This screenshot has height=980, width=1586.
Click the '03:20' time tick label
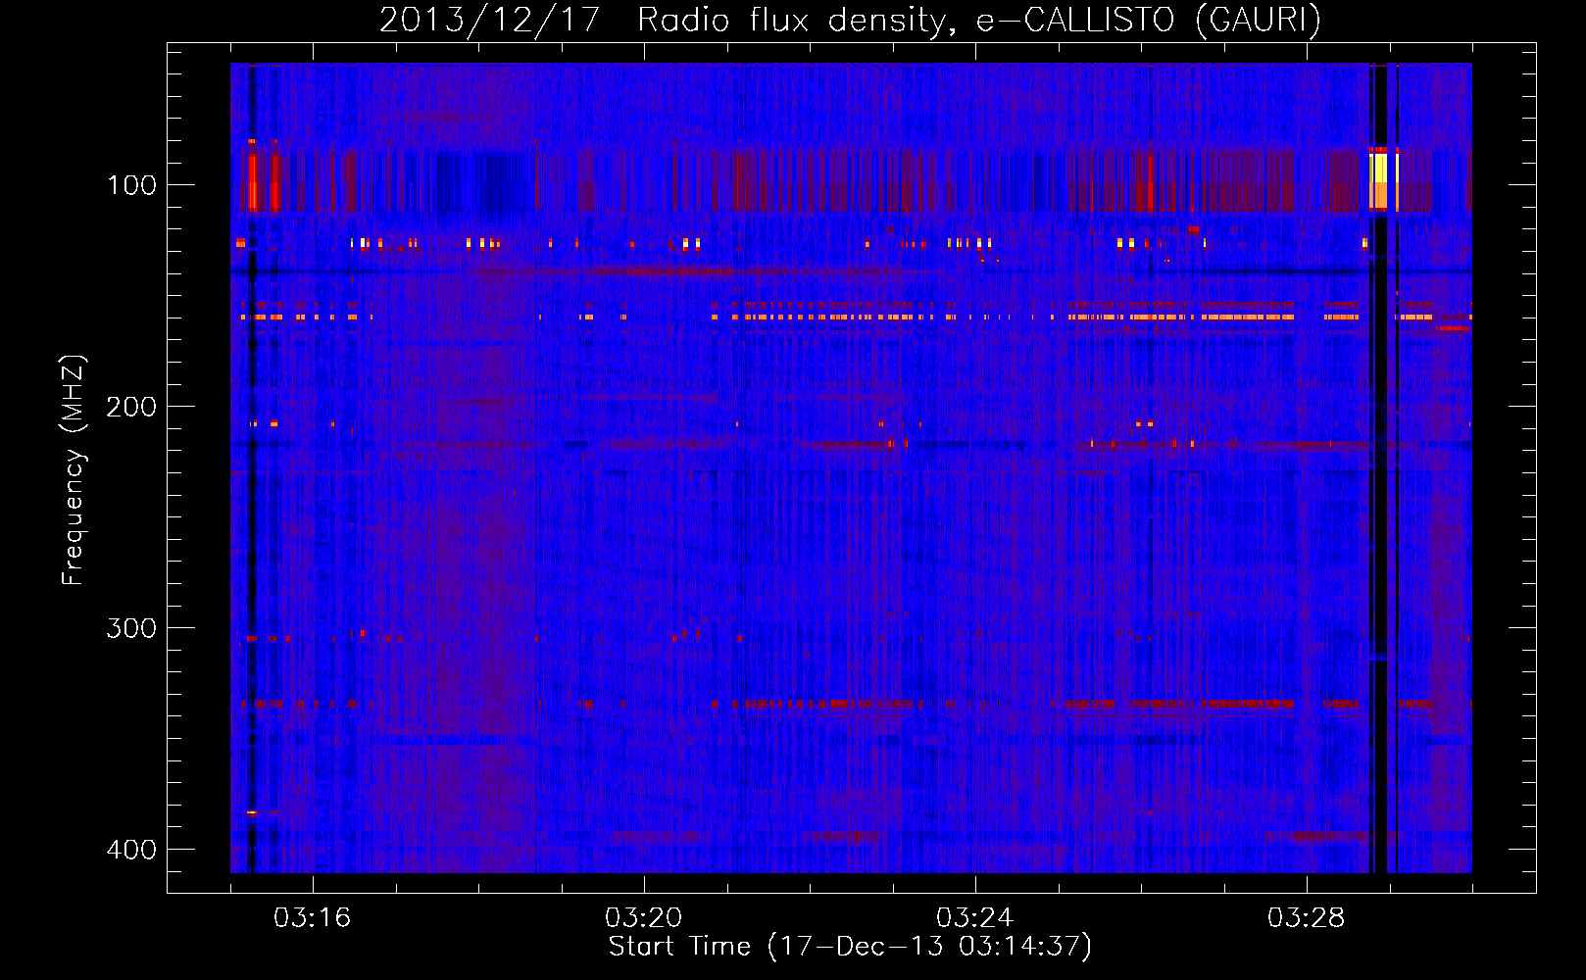click(x=644, y=918)
